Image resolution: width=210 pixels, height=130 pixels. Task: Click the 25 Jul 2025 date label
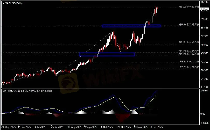point(57,127)
